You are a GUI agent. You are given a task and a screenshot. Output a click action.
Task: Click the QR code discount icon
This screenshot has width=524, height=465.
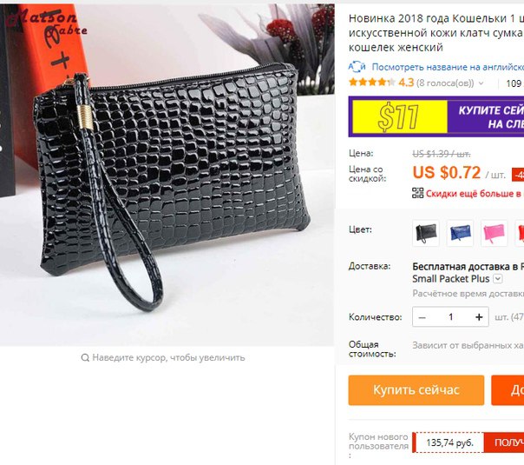(418, 193)
